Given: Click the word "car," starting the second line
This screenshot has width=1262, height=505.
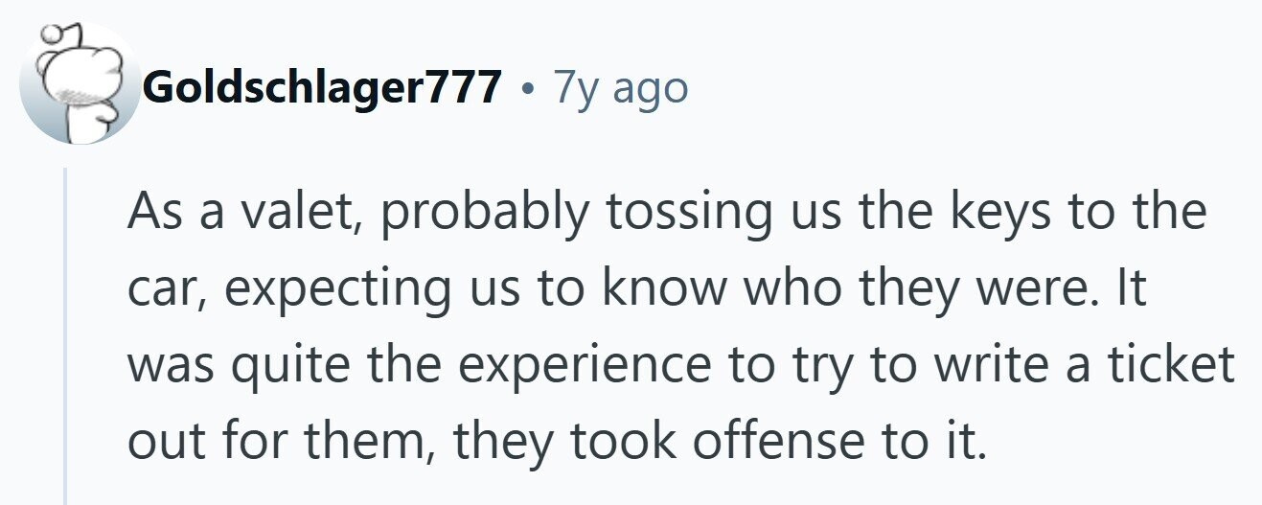Looking at the screenshot, I should tap(164, 289).
